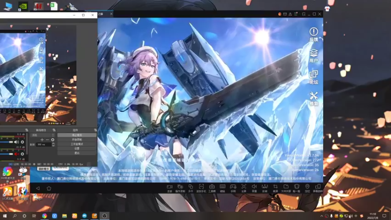This screenshot has height=220, width=391.
Task: Open UC browser desktop icon
Action: 7,194
